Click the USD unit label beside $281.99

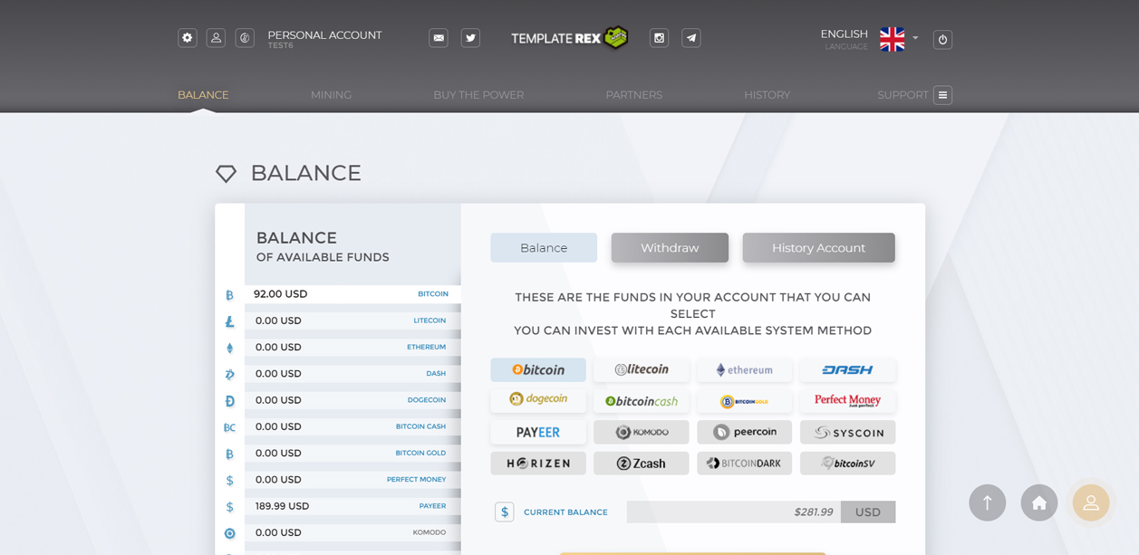click(x=868, y=512)
